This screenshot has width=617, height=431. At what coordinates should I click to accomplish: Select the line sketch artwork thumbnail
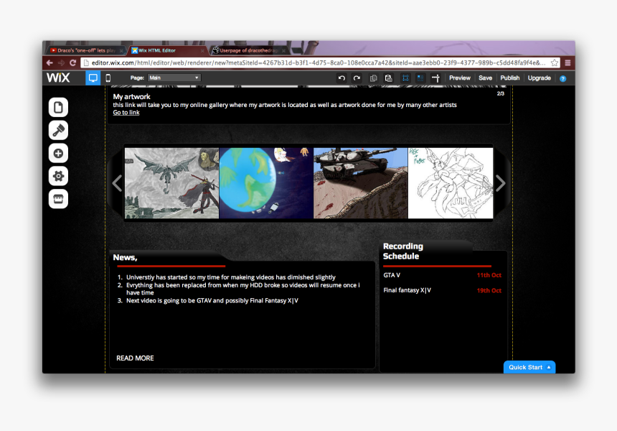click(x=451, y=183)
